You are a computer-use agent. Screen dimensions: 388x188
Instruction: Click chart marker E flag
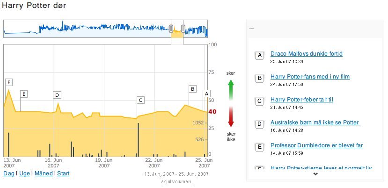(x=24, y=94)
